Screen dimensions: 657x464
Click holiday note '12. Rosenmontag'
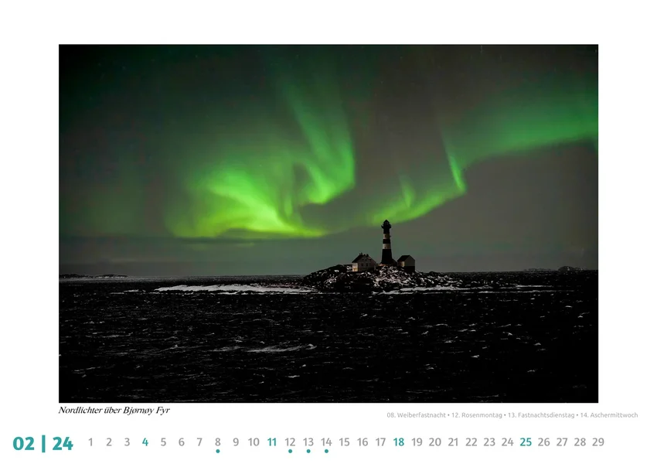(477, 415)
